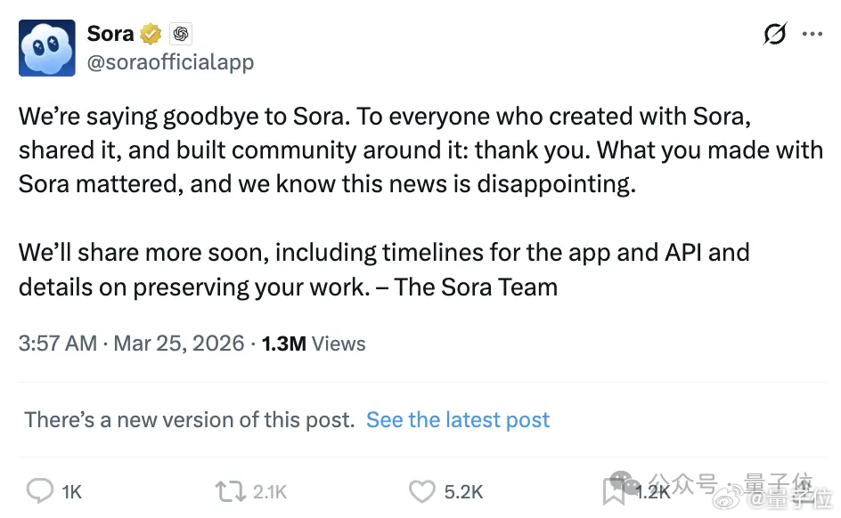
Task: Click the 5.2K like count
Action: (464, 490)
